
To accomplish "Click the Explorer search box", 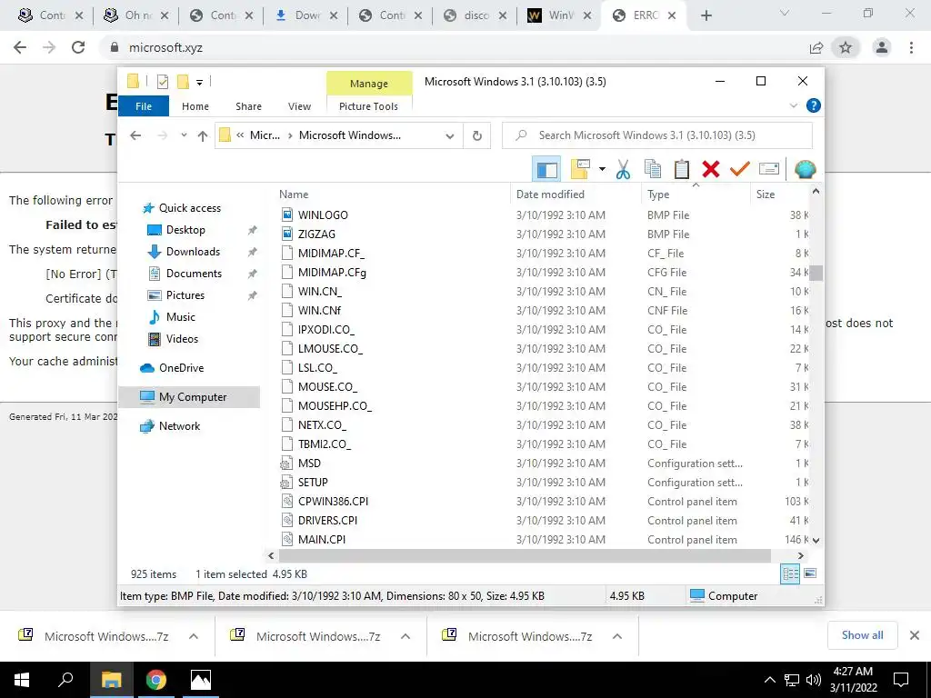I will (657, 135).
